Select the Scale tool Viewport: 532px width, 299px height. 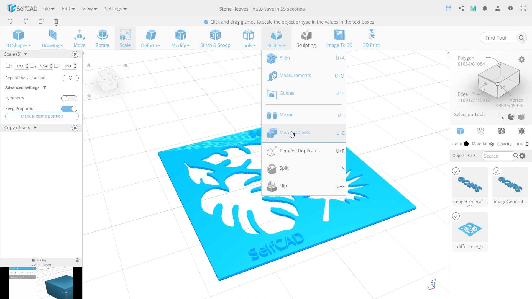(125, 38)
